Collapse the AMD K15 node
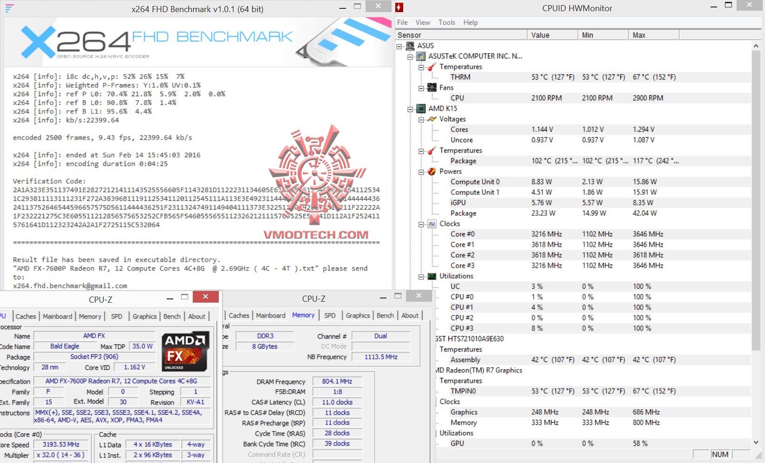The height and width of the screenshot is (463, 765). [x=410, y=109]
